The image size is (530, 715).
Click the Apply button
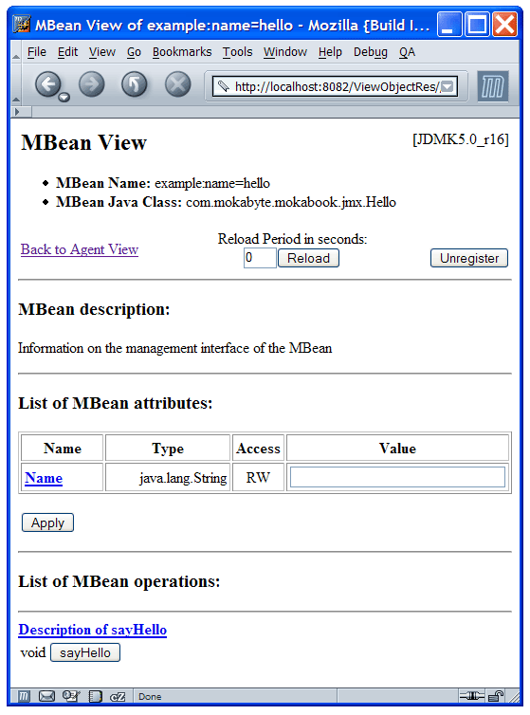click(x=48, y=522)
